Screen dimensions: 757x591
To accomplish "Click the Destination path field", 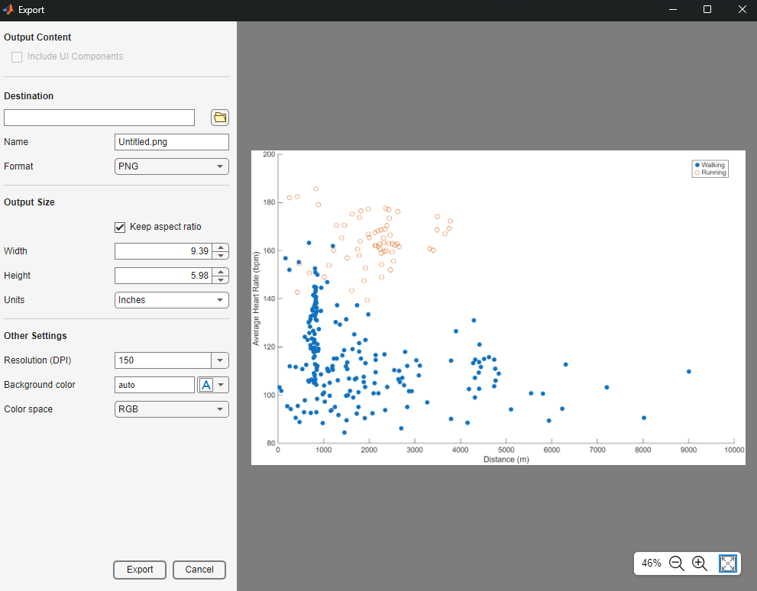I will [99, 118].
